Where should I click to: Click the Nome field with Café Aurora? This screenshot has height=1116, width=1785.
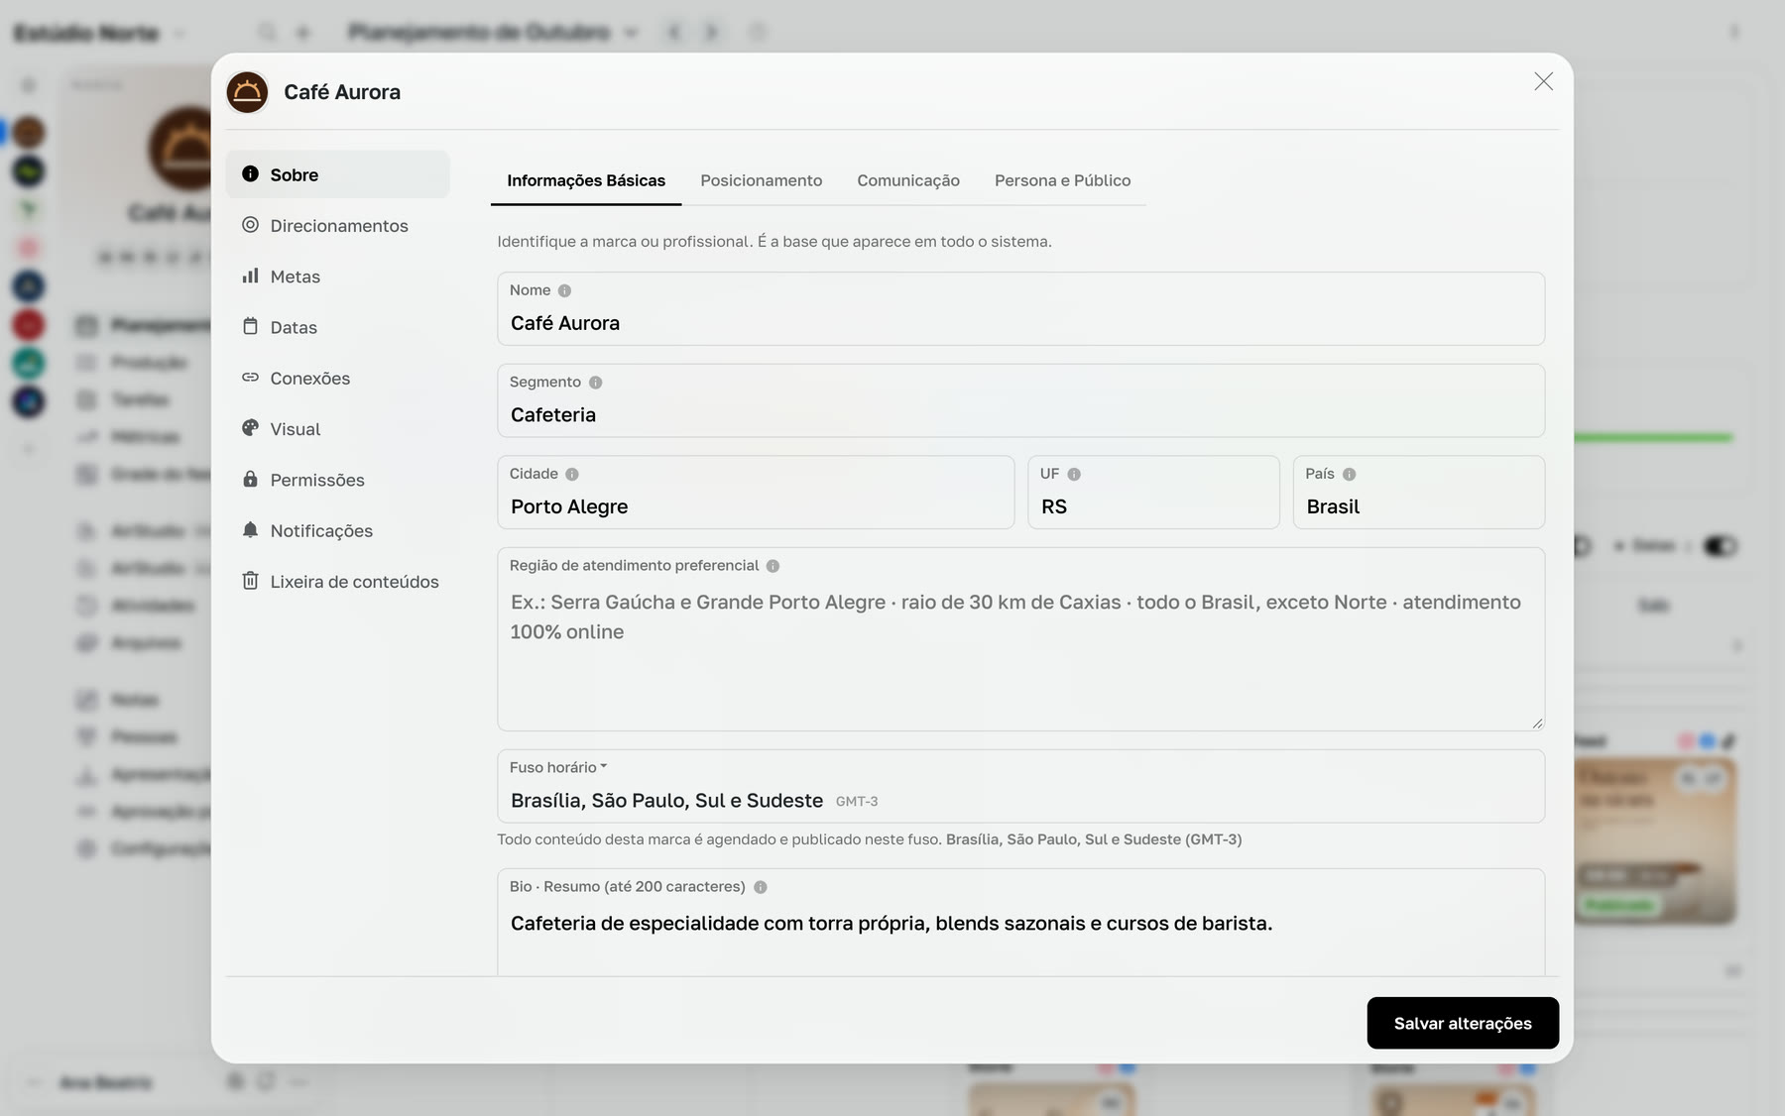click(x=1020, y=309)
